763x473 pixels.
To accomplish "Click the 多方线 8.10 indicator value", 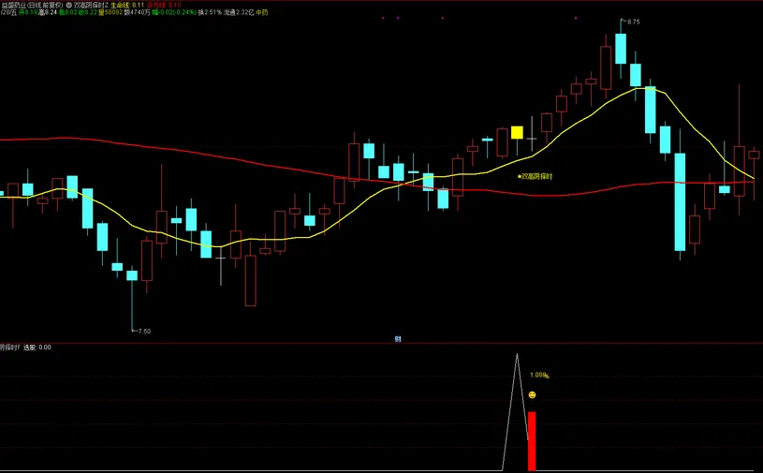I will pyautogui.click(x=164, y=5).
